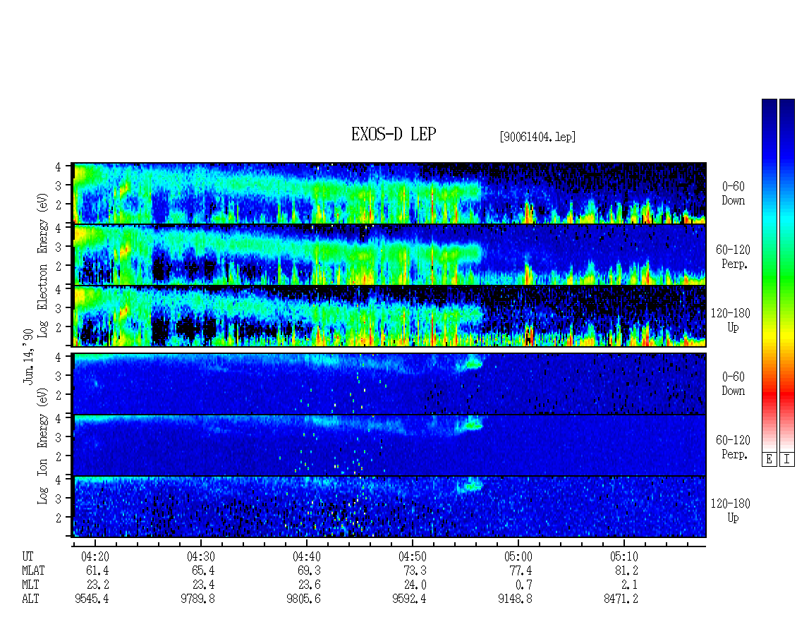The image size is (797, 617).
Task: Select ALT value 9148.8
Action: (515, 599)
